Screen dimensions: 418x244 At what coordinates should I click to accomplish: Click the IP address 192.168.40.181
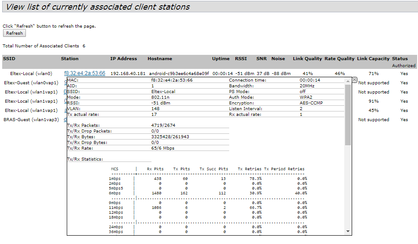coord(128,74)
